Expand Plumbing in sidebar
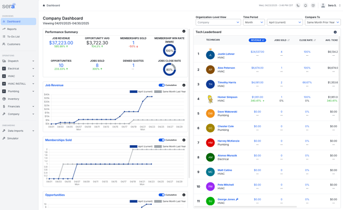The width and height of the screenshot is (343, 210). click(18, 91)
